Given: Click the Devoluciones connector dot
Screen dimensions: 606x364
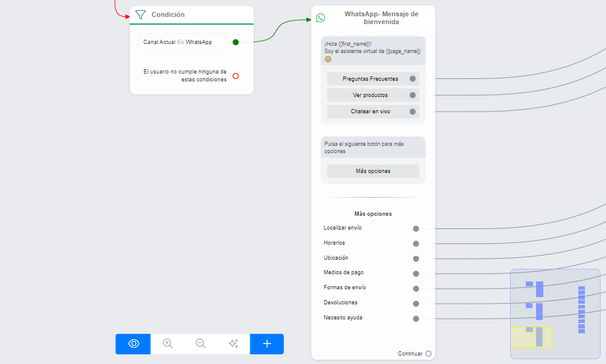Looking at the screenshot, I should 416,304.
